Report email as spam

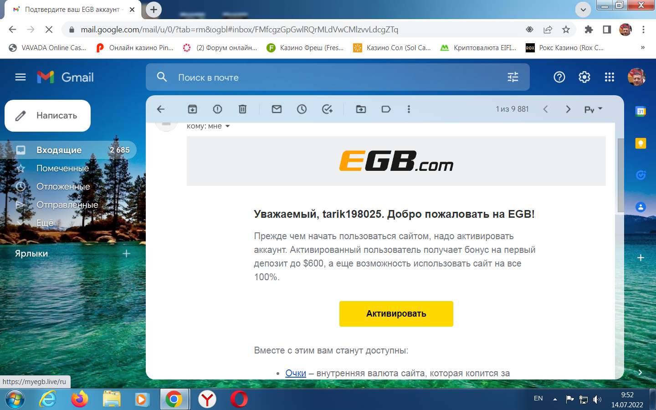tap(218, 109)
